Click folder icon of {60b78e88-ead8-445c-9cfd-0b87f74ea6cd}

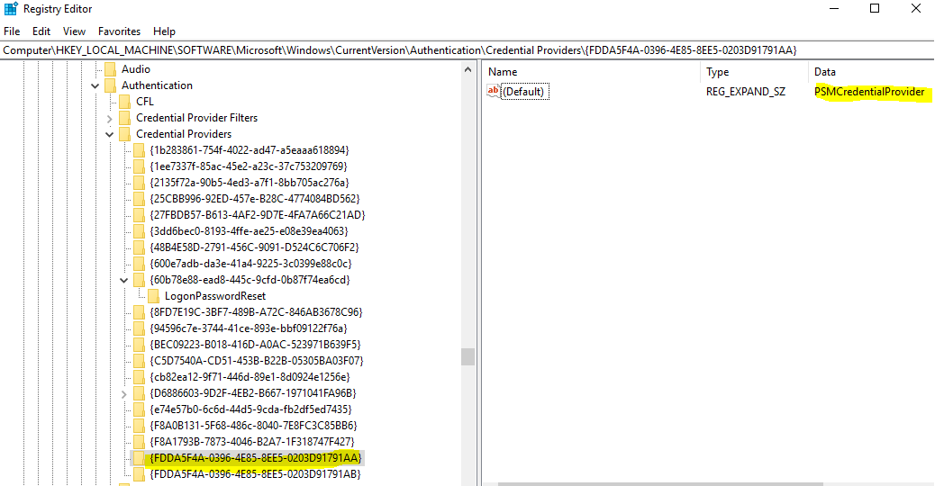click(x=139, y=280)
